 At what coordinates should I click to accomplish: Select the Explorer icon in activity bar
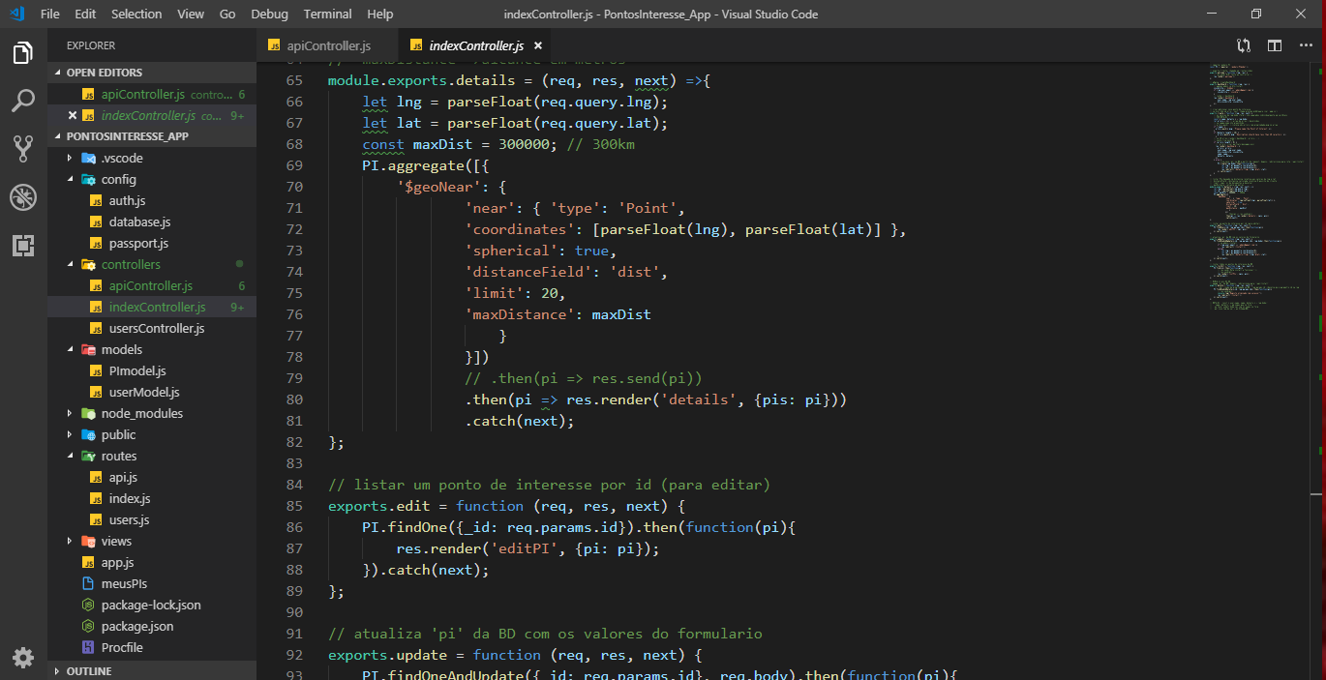tap(23, 55)
